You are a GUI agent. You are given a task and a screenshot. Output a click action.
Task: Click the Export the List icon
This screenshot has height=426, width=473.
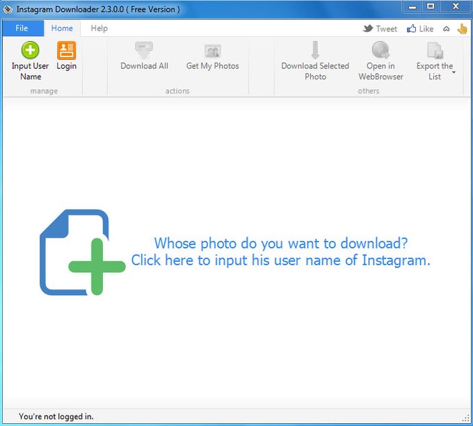click(435, 50)
